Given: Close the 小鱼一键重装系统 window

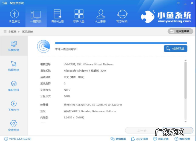Looking at the screenshot, I should pos(192,3).
